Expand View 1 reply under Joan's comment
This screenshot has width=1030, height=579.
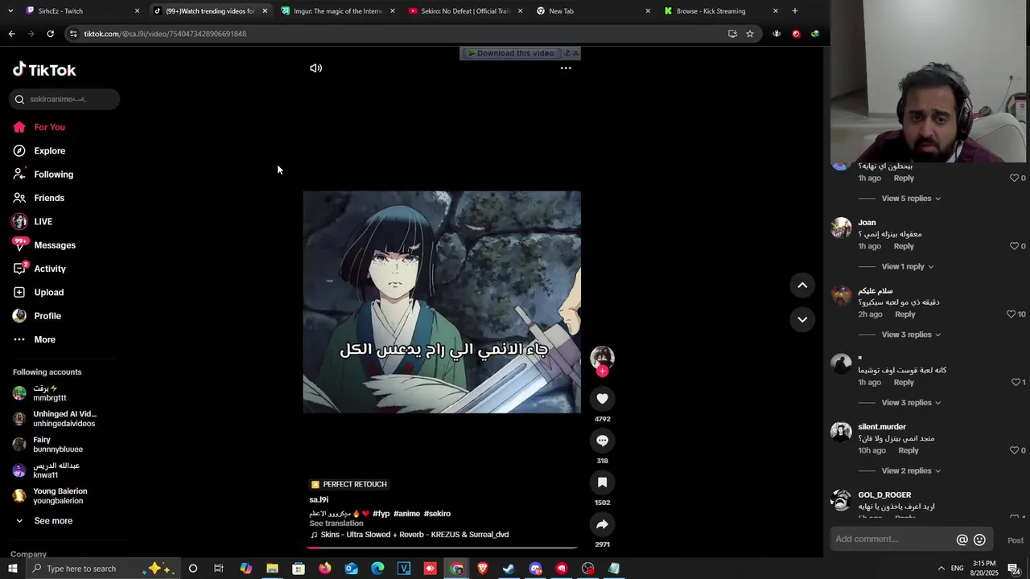[x=907, y=266]
